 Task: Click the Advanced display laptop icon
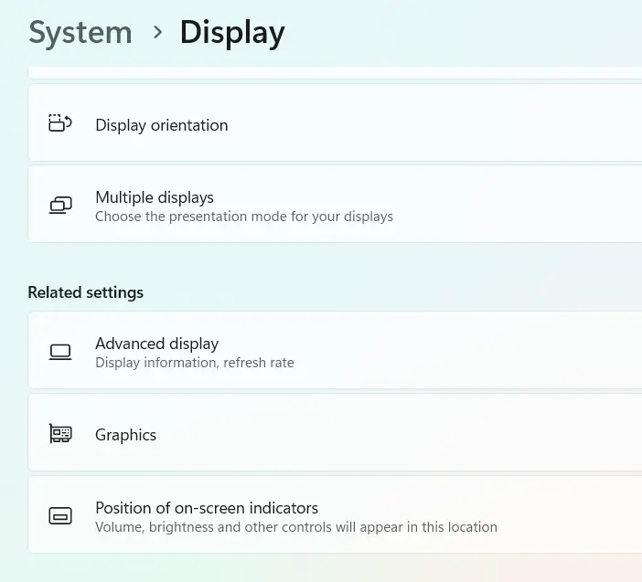[60, 352]
